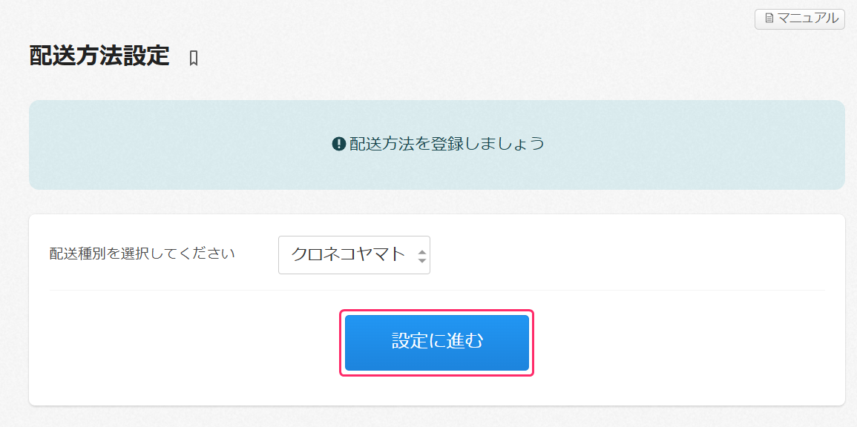This screenshot has width=857, height=427.
Task: Click the exclamation info icon in the banner
Action: point(340,145)
